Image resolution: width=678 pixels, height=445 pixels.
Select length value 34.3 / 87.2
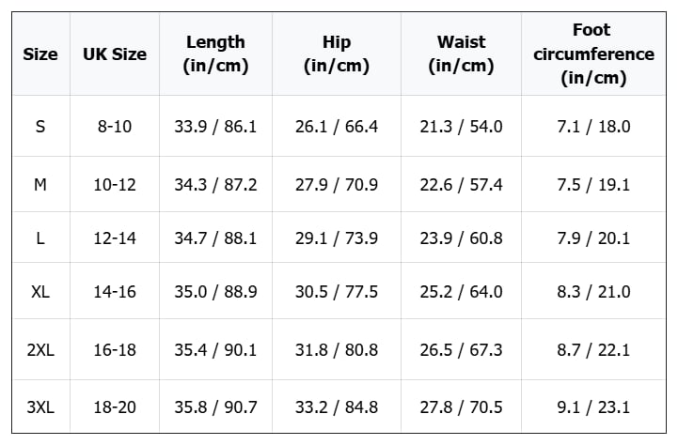(x=215, y=185)
